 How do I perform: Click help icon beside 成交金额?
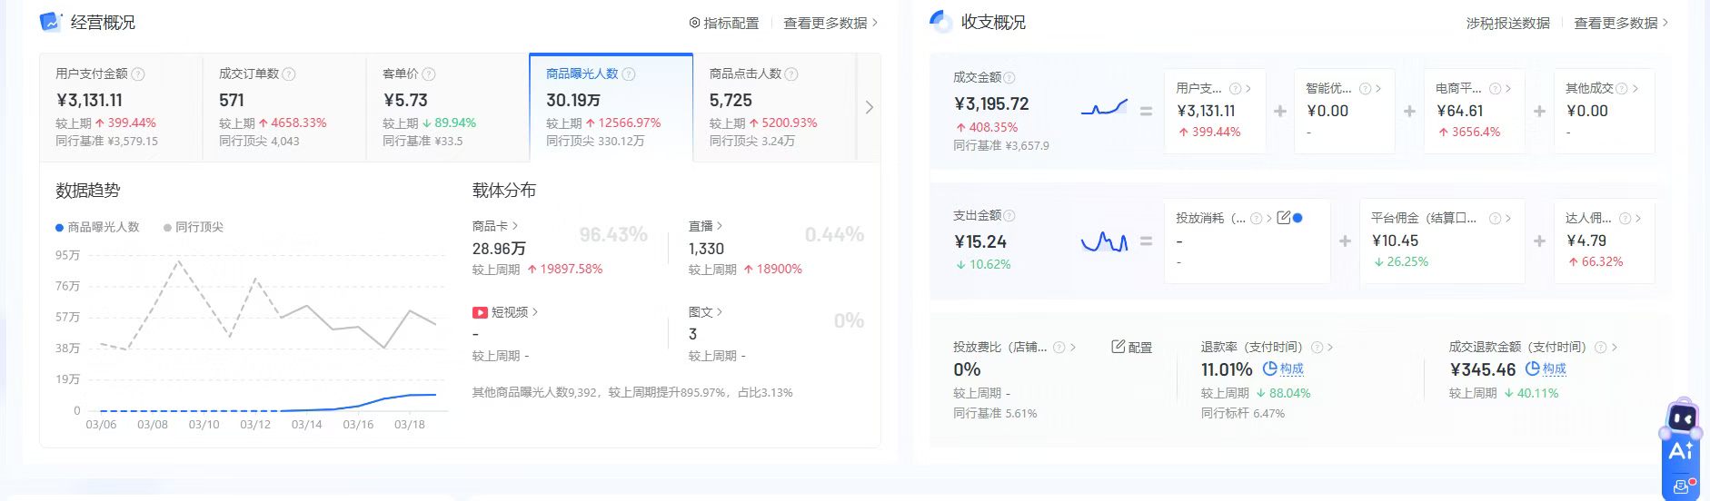[1009, 78]
